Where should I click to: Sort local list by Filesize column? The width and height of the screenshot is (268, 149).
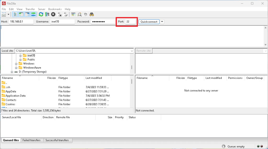tap(48, 78)
